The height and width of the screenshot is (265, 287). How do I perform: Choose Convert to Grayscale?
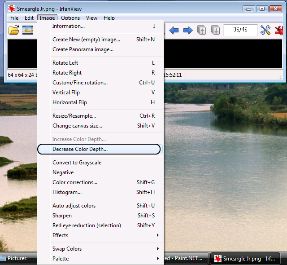(100, 163)
